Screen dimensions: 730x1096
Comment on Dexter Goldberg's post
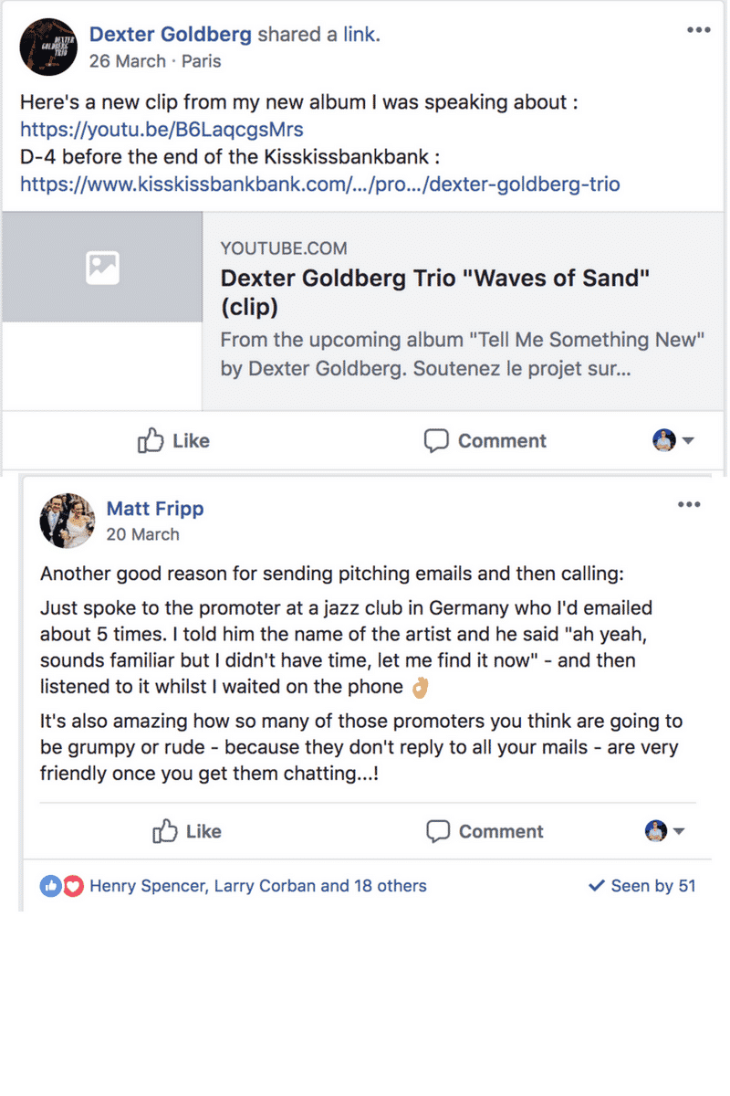click(485, 441)
